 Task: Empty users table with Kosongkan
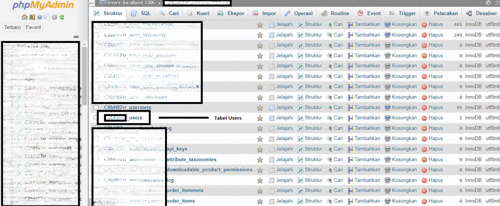400,118
